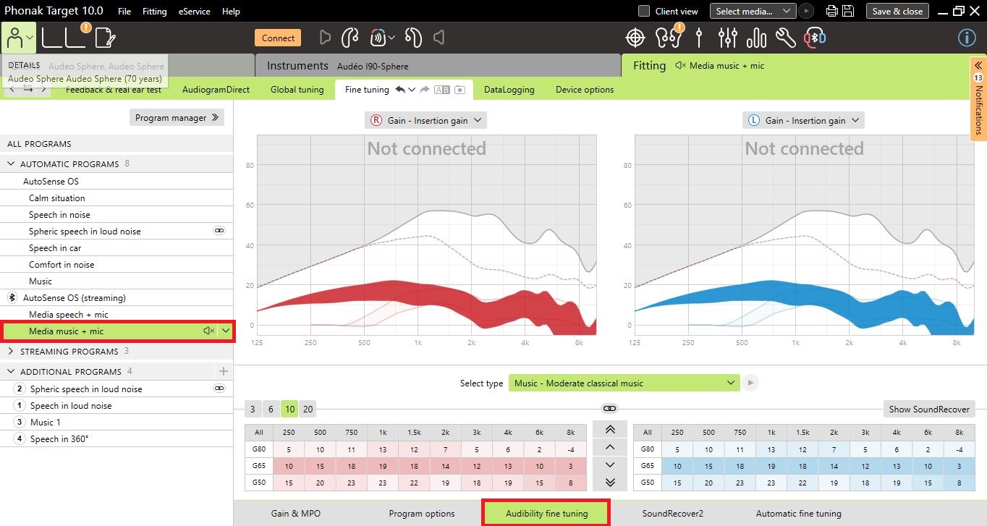Open the Select type music dropdown
Viewport: 987px width, 526px height.
(x=624, y=383)
